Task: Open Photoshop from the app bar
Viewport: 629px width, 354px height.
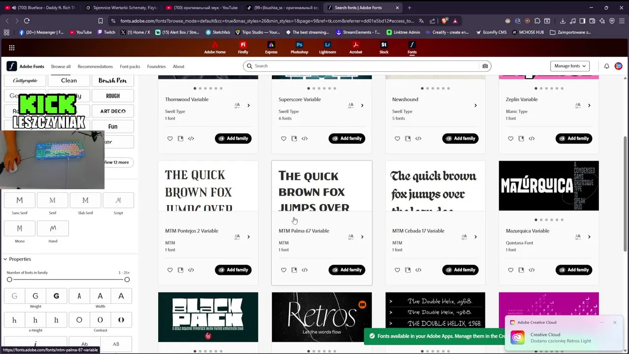Action: coord(299,48)
